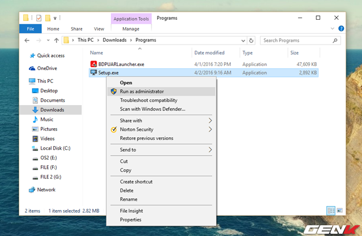Choose Open from the context menu
The height and width of the screenshot is (236, 362).
point(161,83)
